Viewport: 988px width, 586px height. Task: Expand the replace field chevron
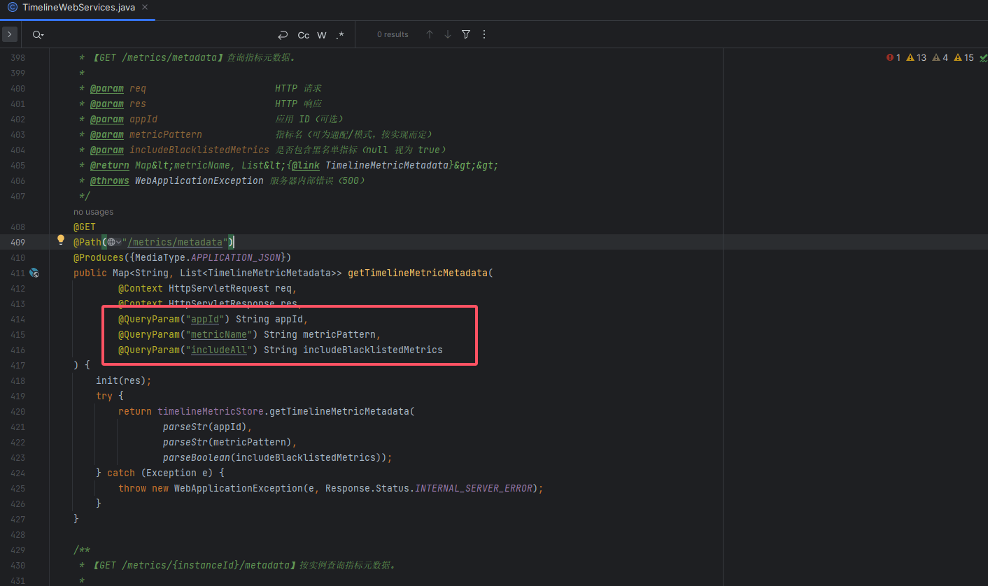9,34
